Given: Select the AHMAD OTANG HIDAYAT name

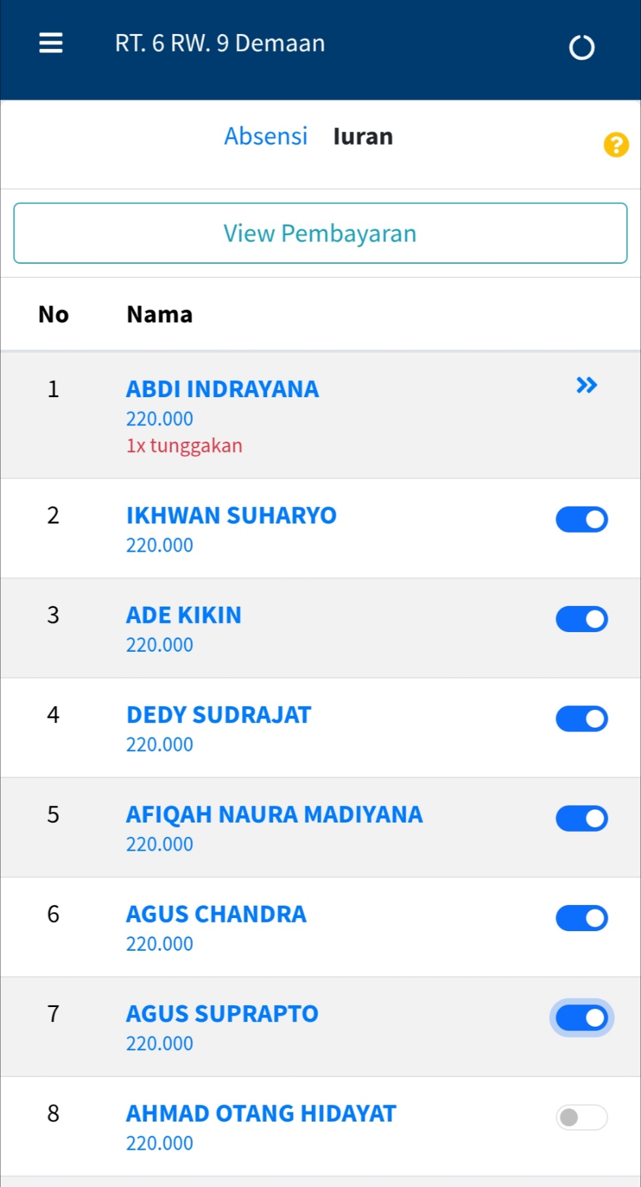Looking at the screenshot, I should pyautogui.click(x=261, y=1114).
